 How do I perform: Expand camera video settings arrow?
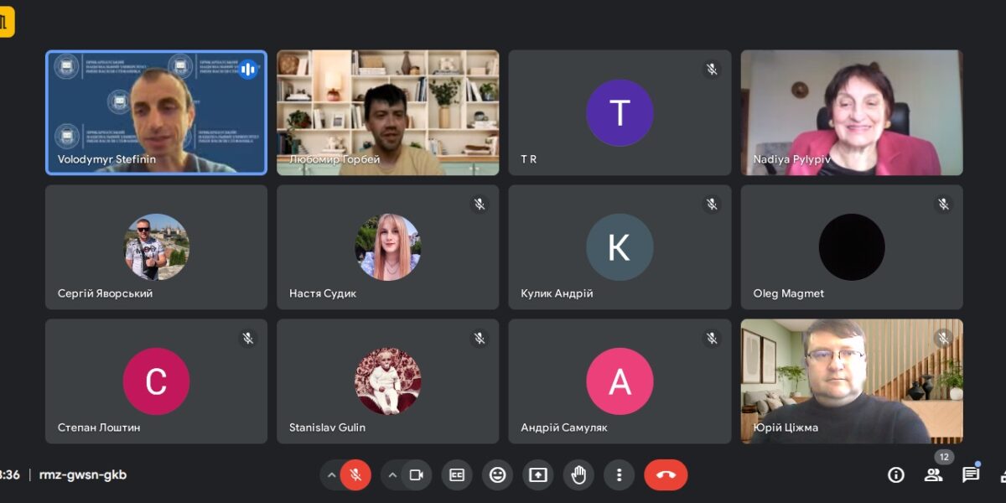392,475
